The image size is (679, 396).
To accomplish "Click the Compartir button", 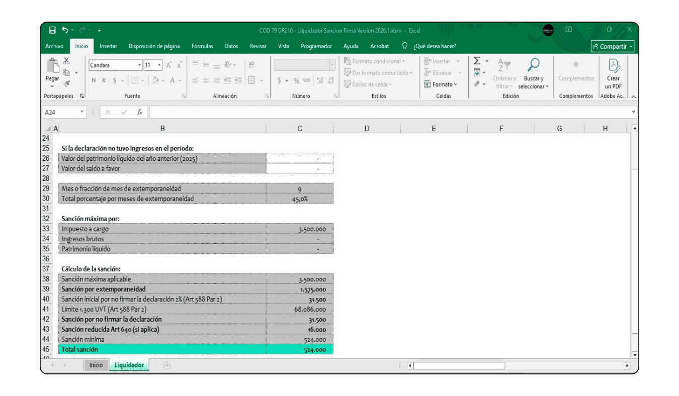I will pos(613,46).
